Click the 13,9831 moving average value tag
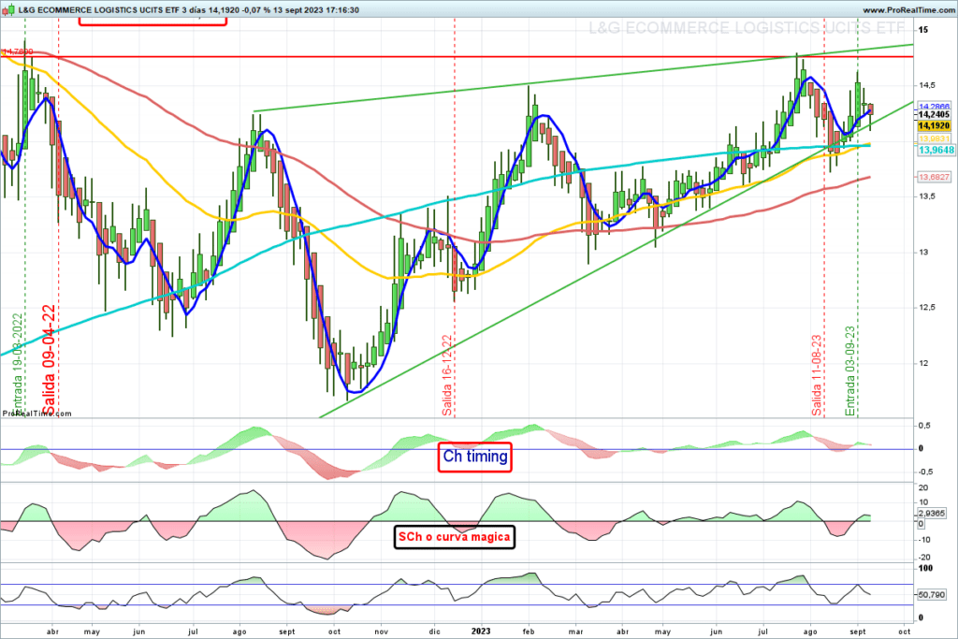Screen dimensions: 958x639 click(x=935, y=139)
